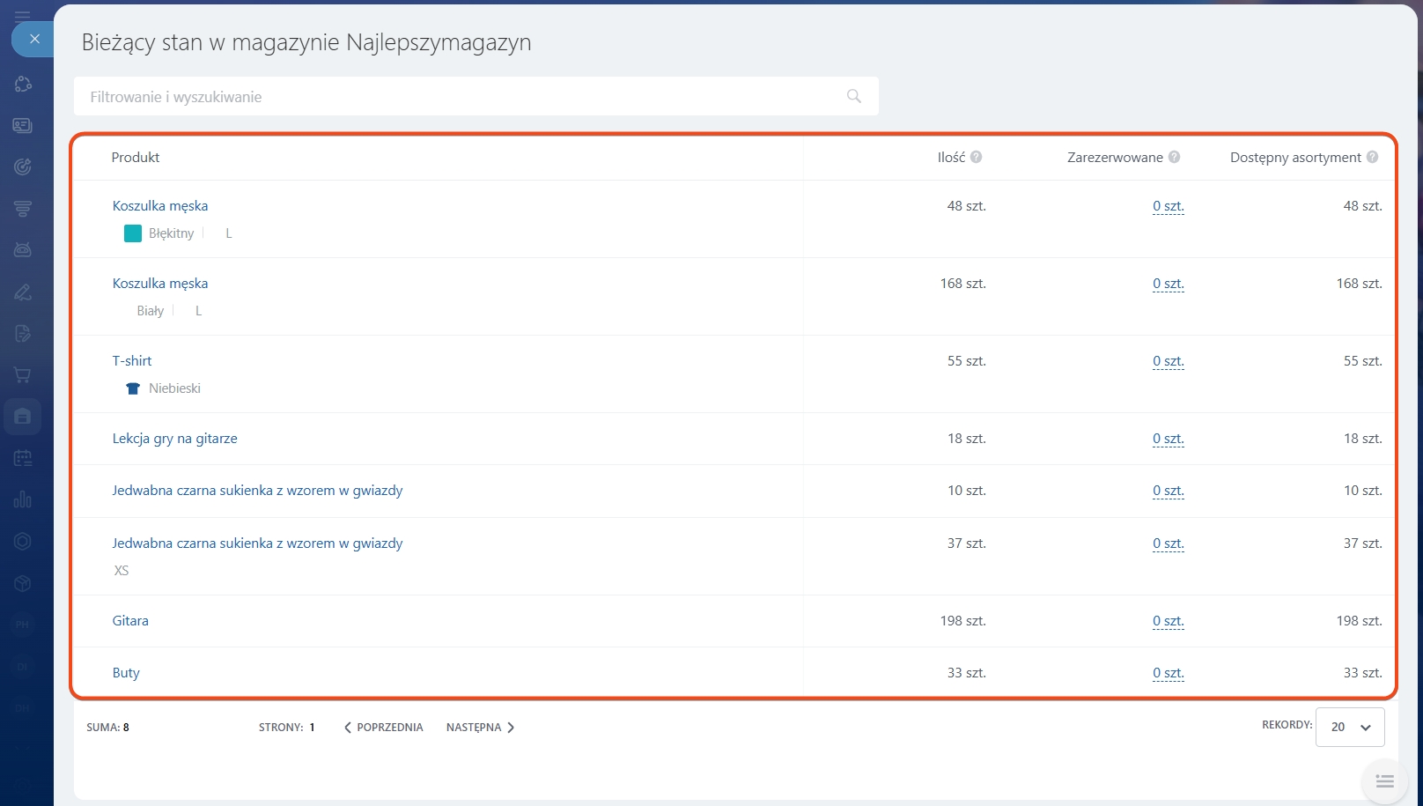
Task: Click the list menu button bottom right
Action: 1384,781
